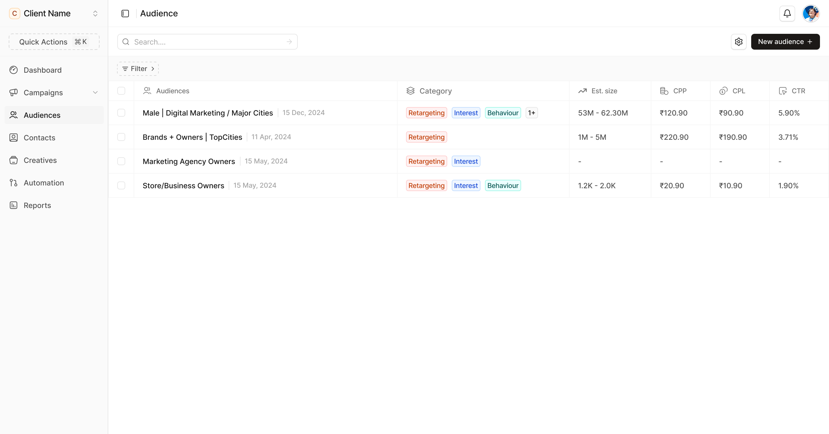Open Quick Actions

tap(54, 42)
